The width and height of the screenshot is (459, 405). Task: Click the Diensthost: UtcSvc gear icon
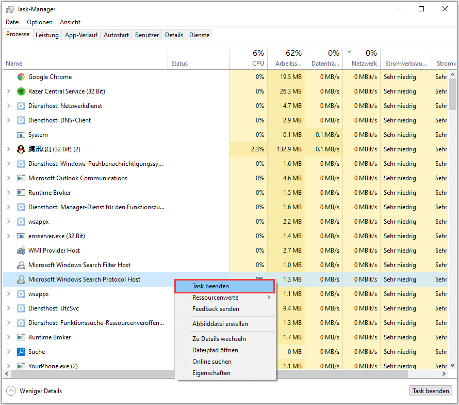pyautogui.click(x=21, y=308)
